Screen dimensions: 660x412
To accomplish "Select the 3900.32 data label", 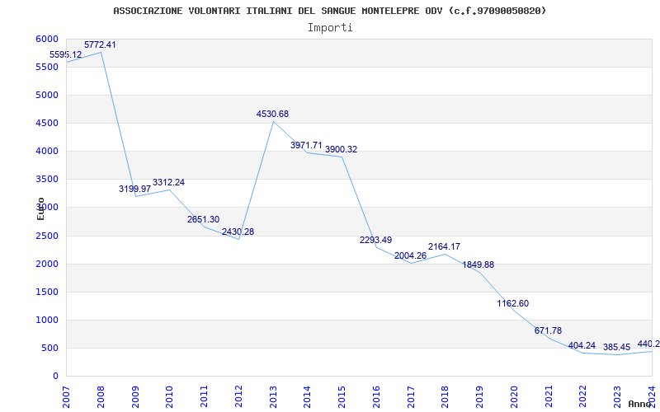I will coord(341,149).
